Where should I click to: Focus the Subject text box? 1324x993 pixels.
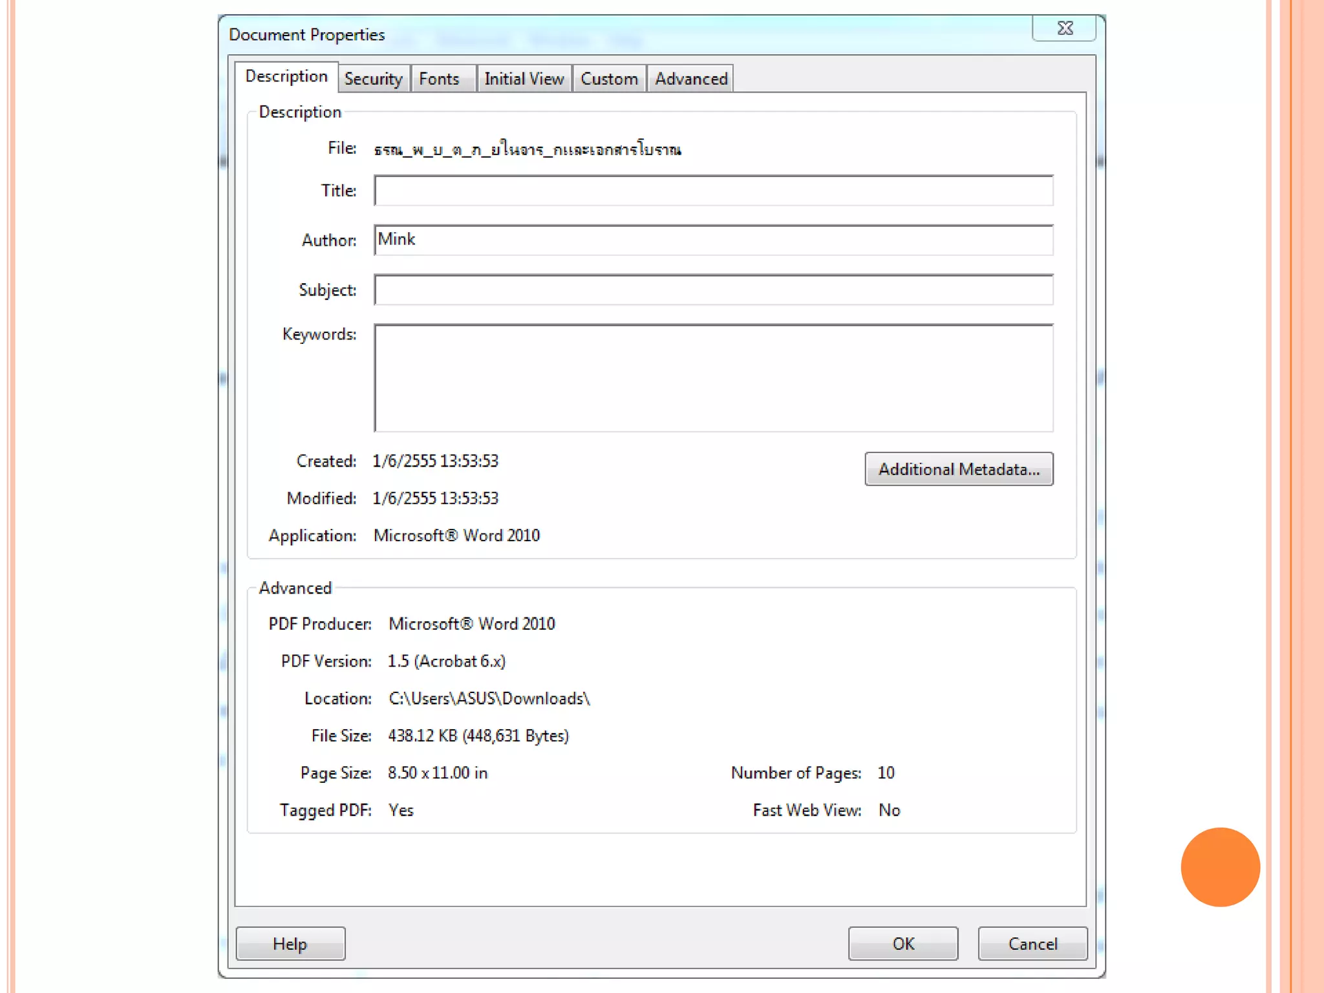coord(713,290)
